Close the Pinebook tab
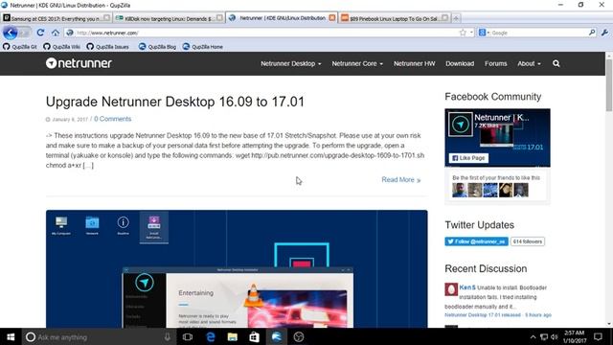 click(444, 18)
